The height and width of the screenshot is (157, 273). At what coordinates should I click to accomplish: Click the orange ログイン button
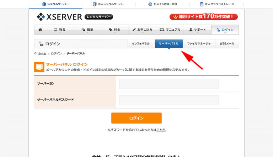tap(136, 118)
